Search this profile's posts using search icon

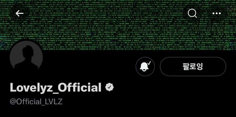click(192, 13)
